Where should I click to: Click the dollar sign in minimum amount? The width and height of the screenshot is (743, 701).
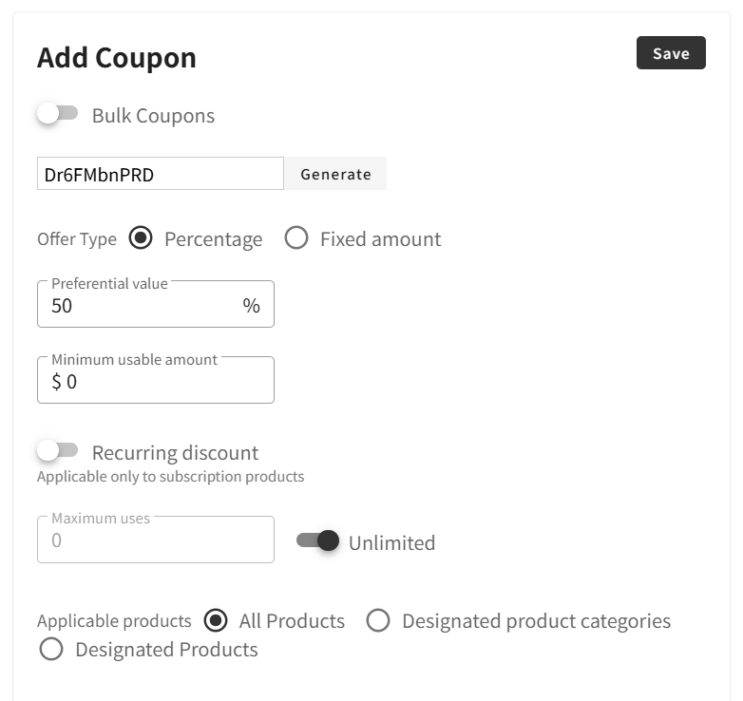pos(56,382)
